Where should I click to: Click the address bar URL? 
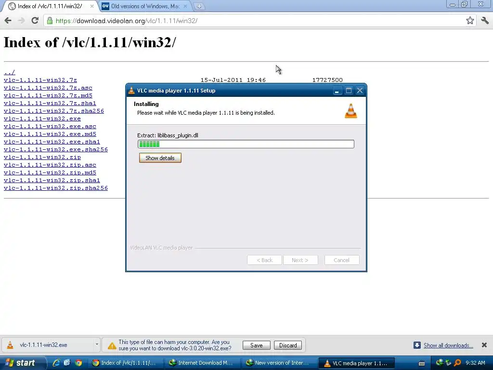pos(127,21)
